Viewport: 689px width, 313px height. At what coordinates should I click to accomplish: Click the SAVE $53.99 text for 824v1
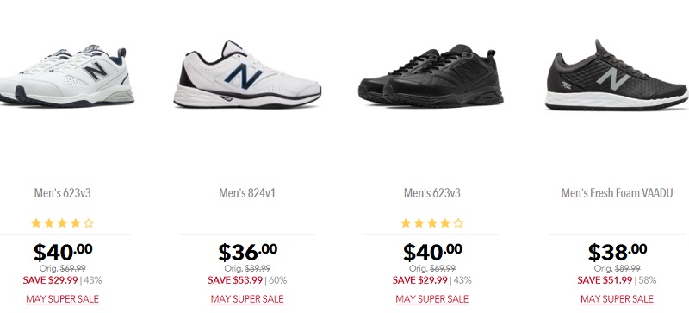pyautogui.click(x=235, y=280)
